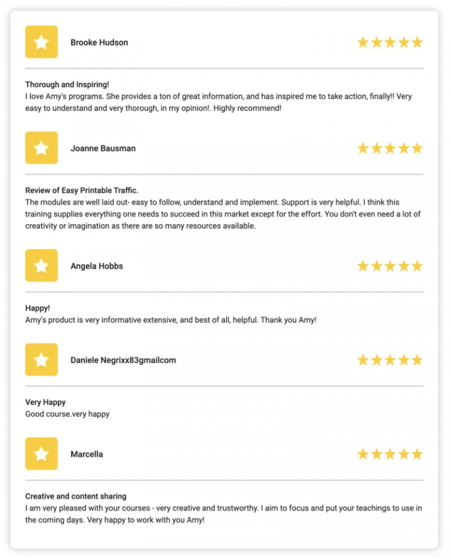Click the 'Very Happy' review title
The image size is (450, 559).
click(x=45, y=402)
